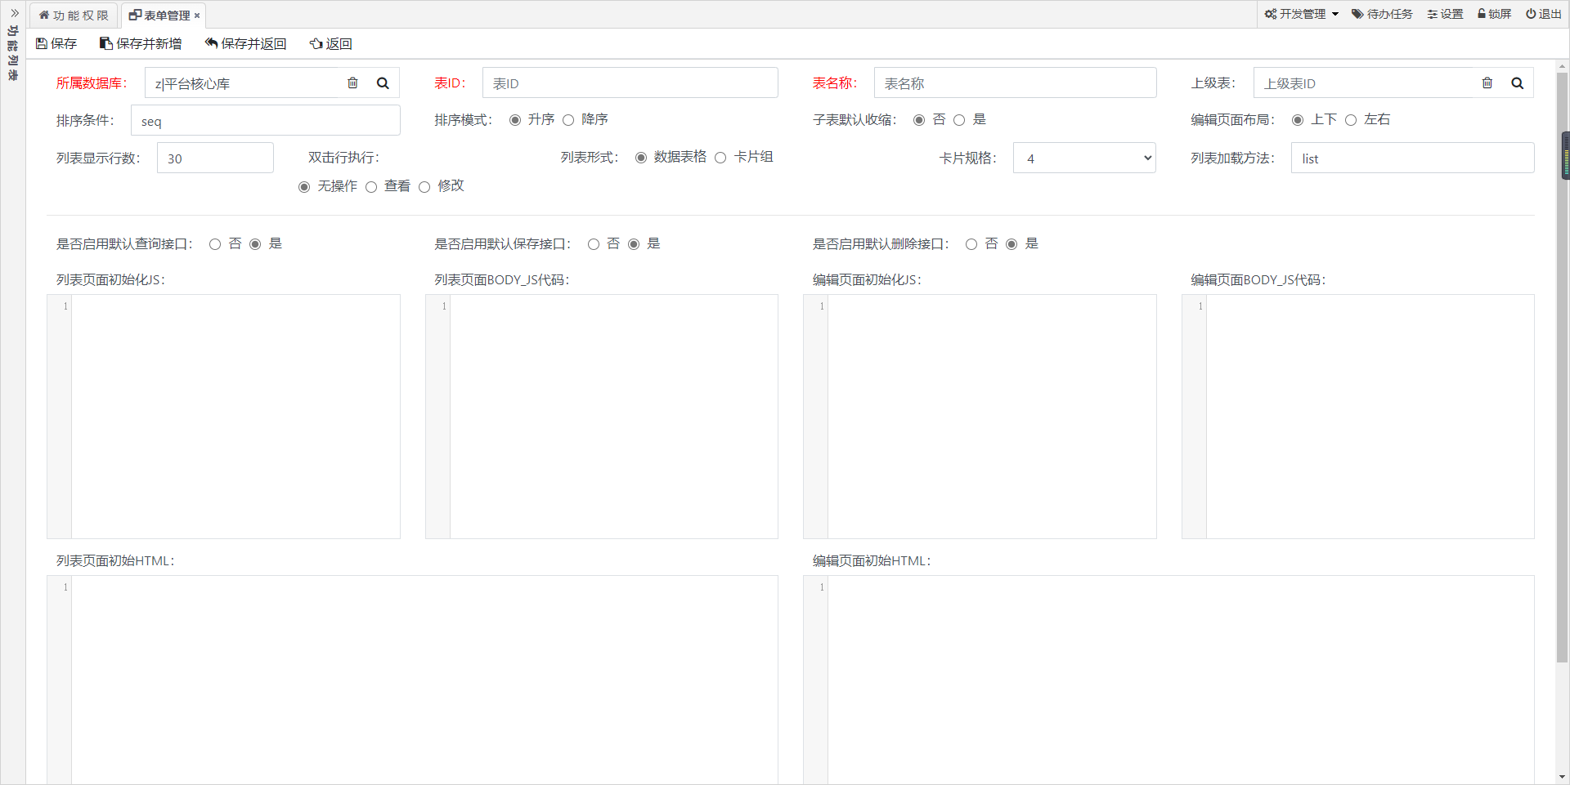This screenshot has height=785, width=1570.
Task: Choose 左右 edit page layout
Action: (x=1351, y=120)
